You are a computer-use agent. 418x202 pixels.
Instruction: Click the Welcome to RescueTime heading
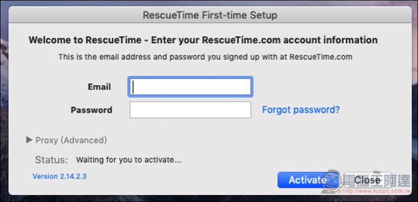click(x=203, y=40)
